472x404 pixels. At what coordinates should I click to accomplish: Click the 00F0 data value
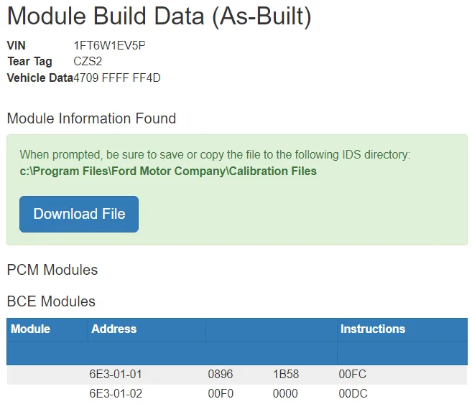click(x=221, y=393)
